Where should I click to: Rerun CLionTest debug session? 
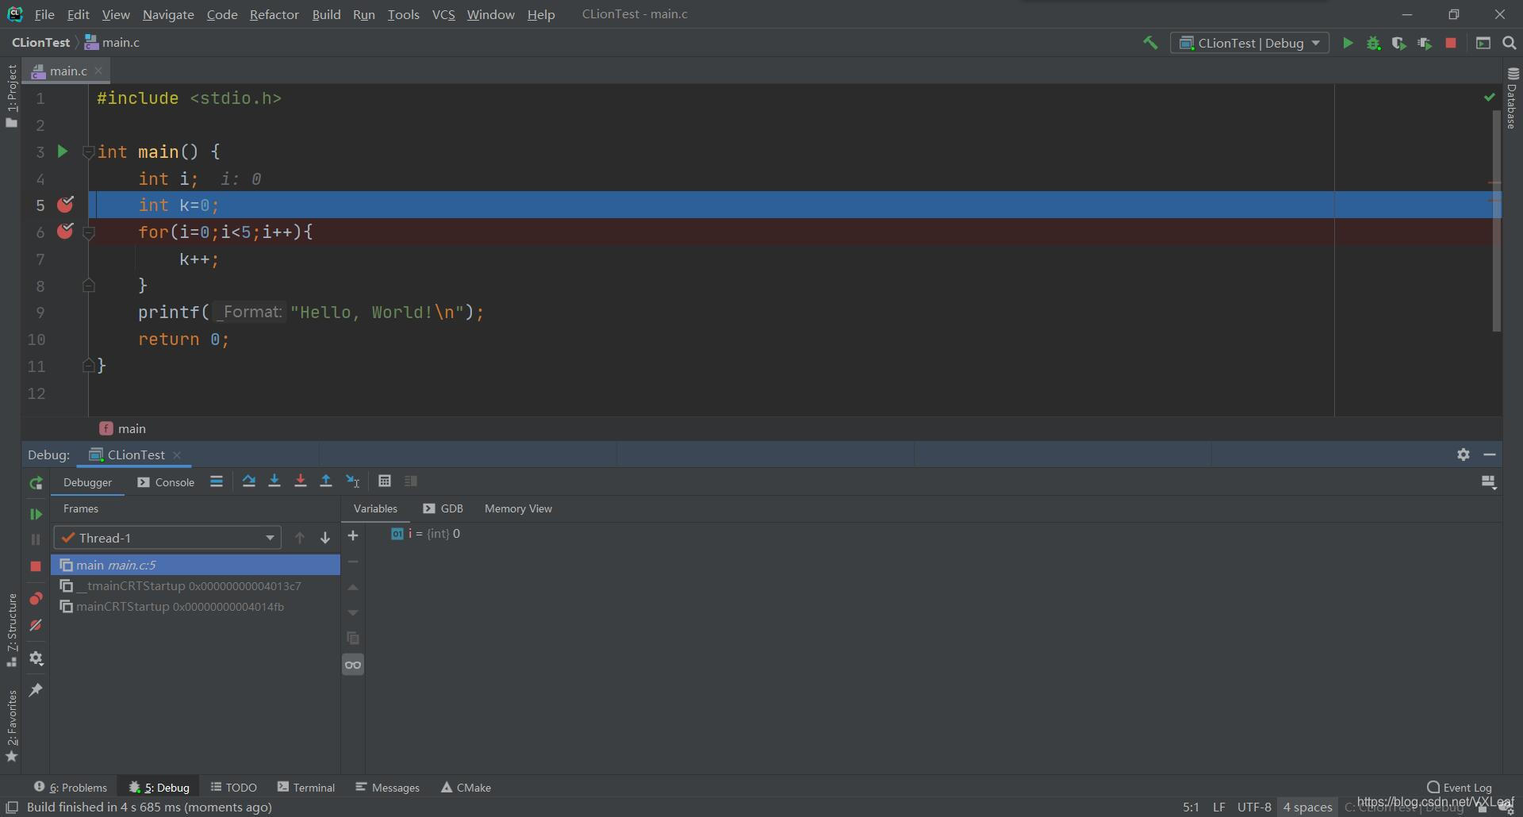[36, 483]
